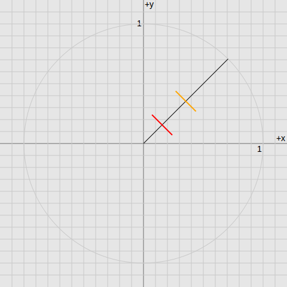Viewport: 287px width, 287px height.
Task: Click the '1' label on y-axis
Action: [x=139, y=24]
